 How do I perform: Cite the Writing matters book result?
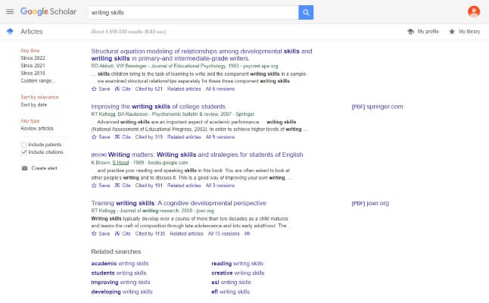click(x=123, y=186)
